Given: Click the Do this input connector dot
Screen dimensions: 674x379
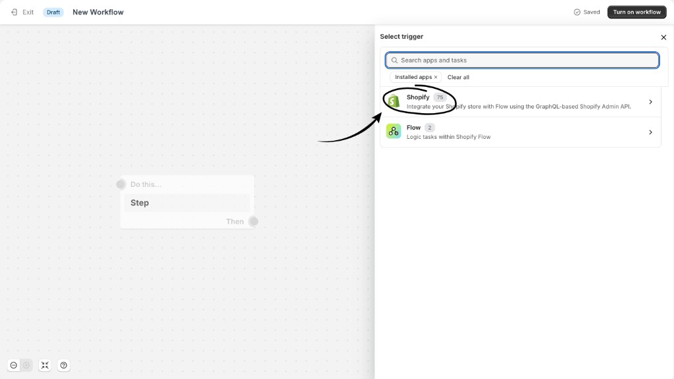Looking at the screenshot, I should [x=121, y=184].
